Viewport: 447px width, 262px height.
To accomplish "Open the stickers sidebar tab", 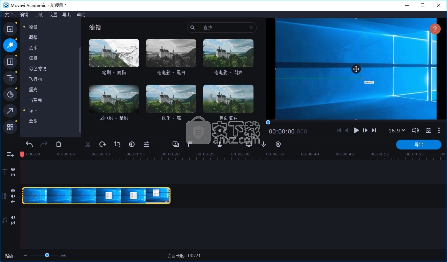I will (10, 94).
